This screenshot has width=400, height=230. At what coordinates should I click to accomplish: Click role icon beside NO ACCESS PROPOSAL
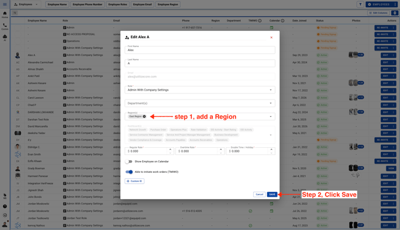[64, 35]
